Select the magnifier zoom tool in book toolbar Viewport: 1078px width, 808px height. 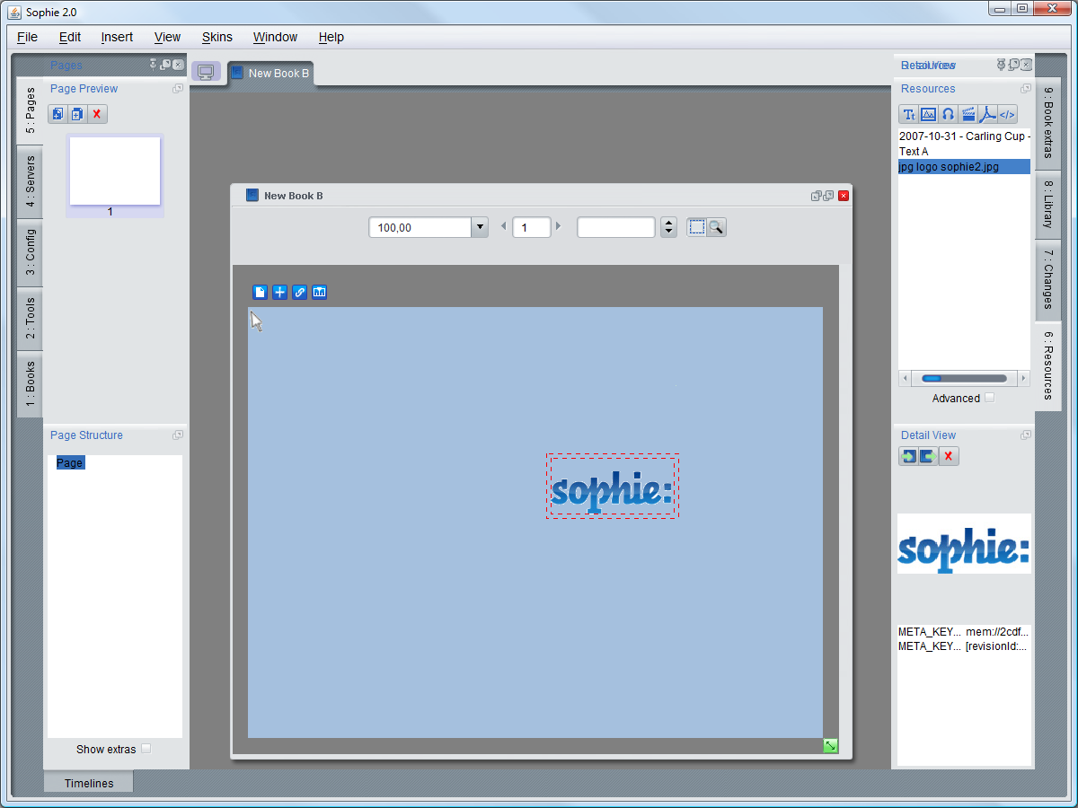(x=716, y=227)
